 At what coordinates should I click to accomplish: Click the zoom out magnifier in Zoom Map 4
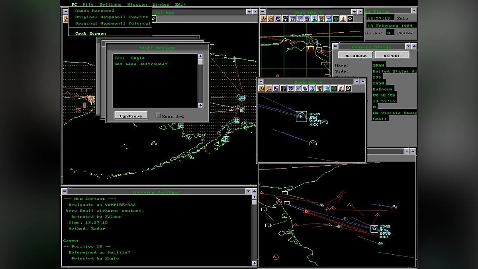point(269,88)
